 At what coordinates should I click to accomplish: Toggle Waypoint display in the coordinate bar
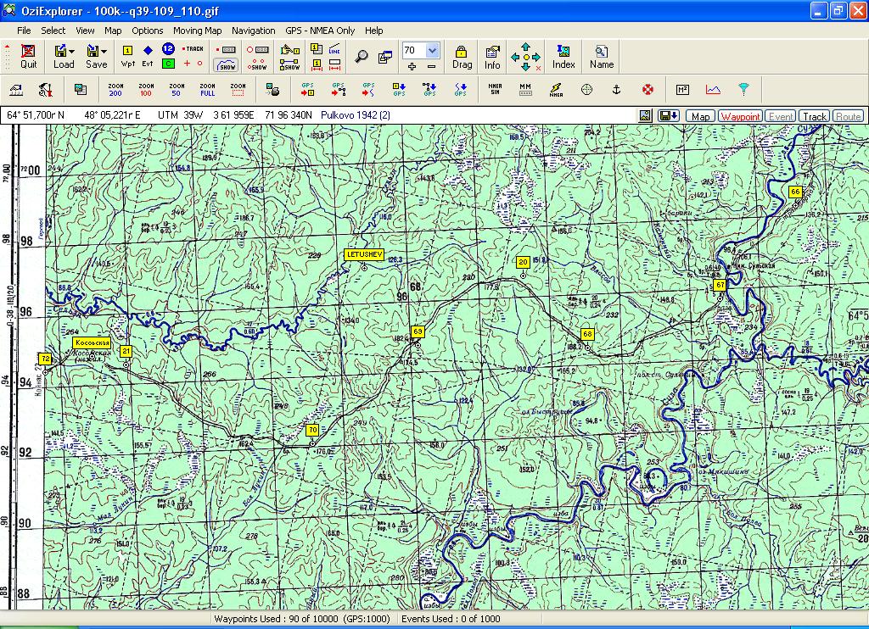740,116
